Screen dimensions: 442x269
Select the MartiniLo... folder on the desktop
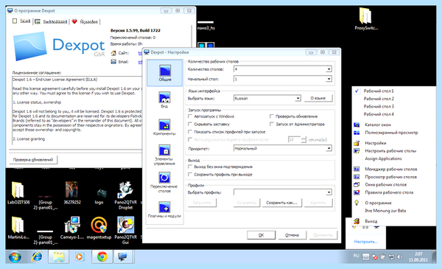(x=18, y=228)
